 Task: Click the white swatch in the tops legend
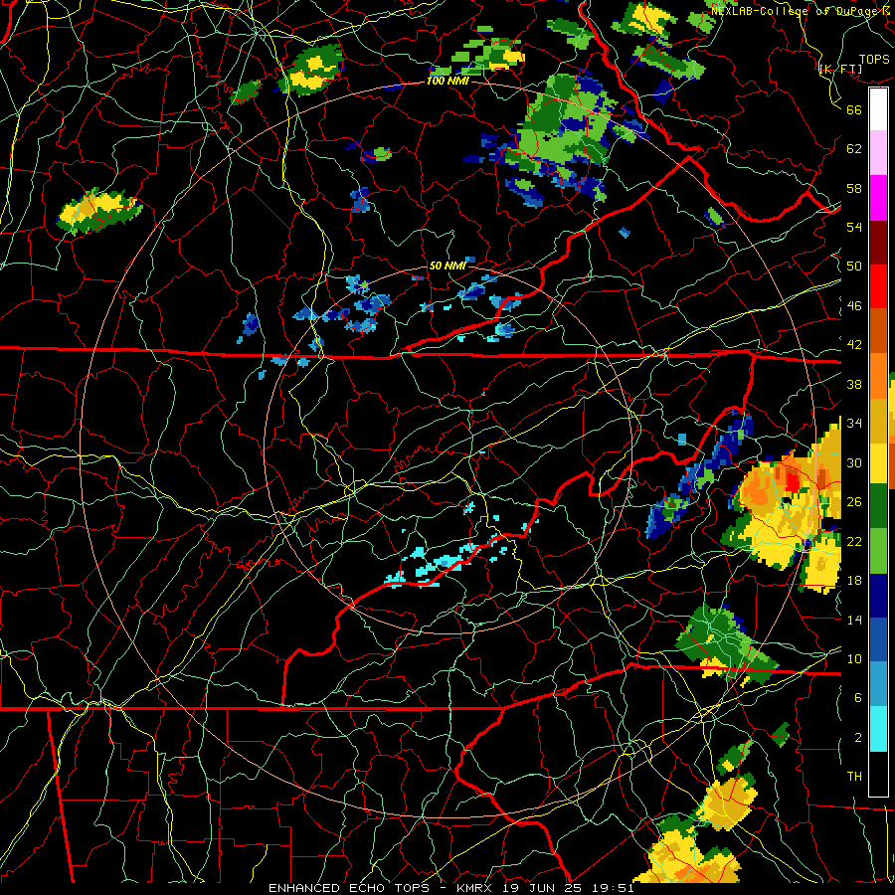[878, 109]
